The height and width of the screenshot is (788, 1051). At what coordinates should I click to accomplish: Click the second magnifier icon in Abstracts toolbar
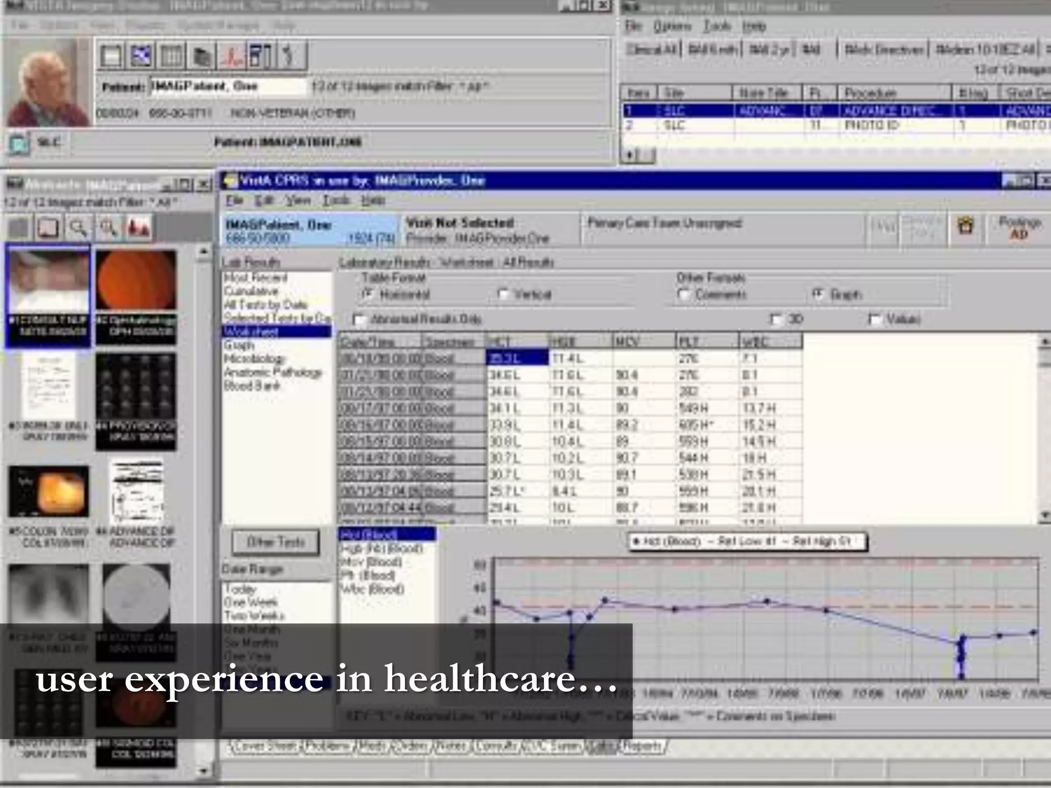(108, 227)
